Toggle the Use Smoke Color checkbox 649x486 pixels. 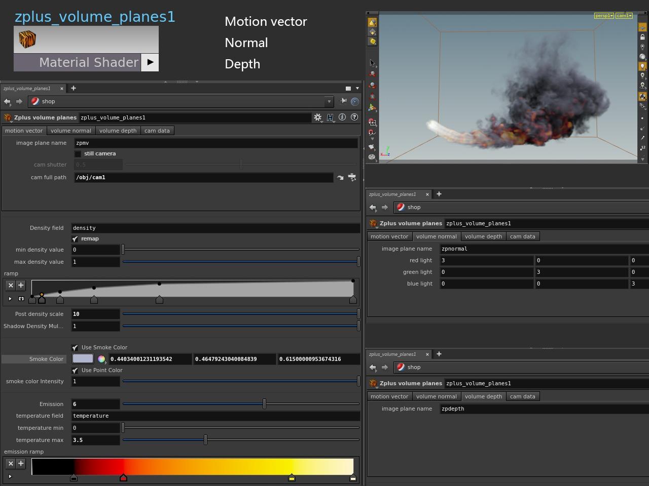(x=75, y=348)
